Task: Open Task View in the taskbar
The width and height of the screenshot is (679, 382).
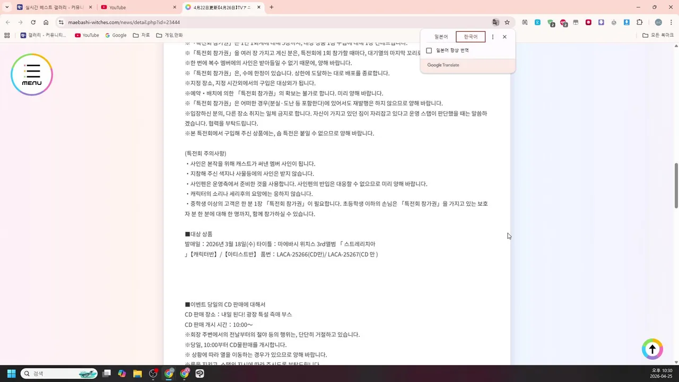Action: point(107,374)
